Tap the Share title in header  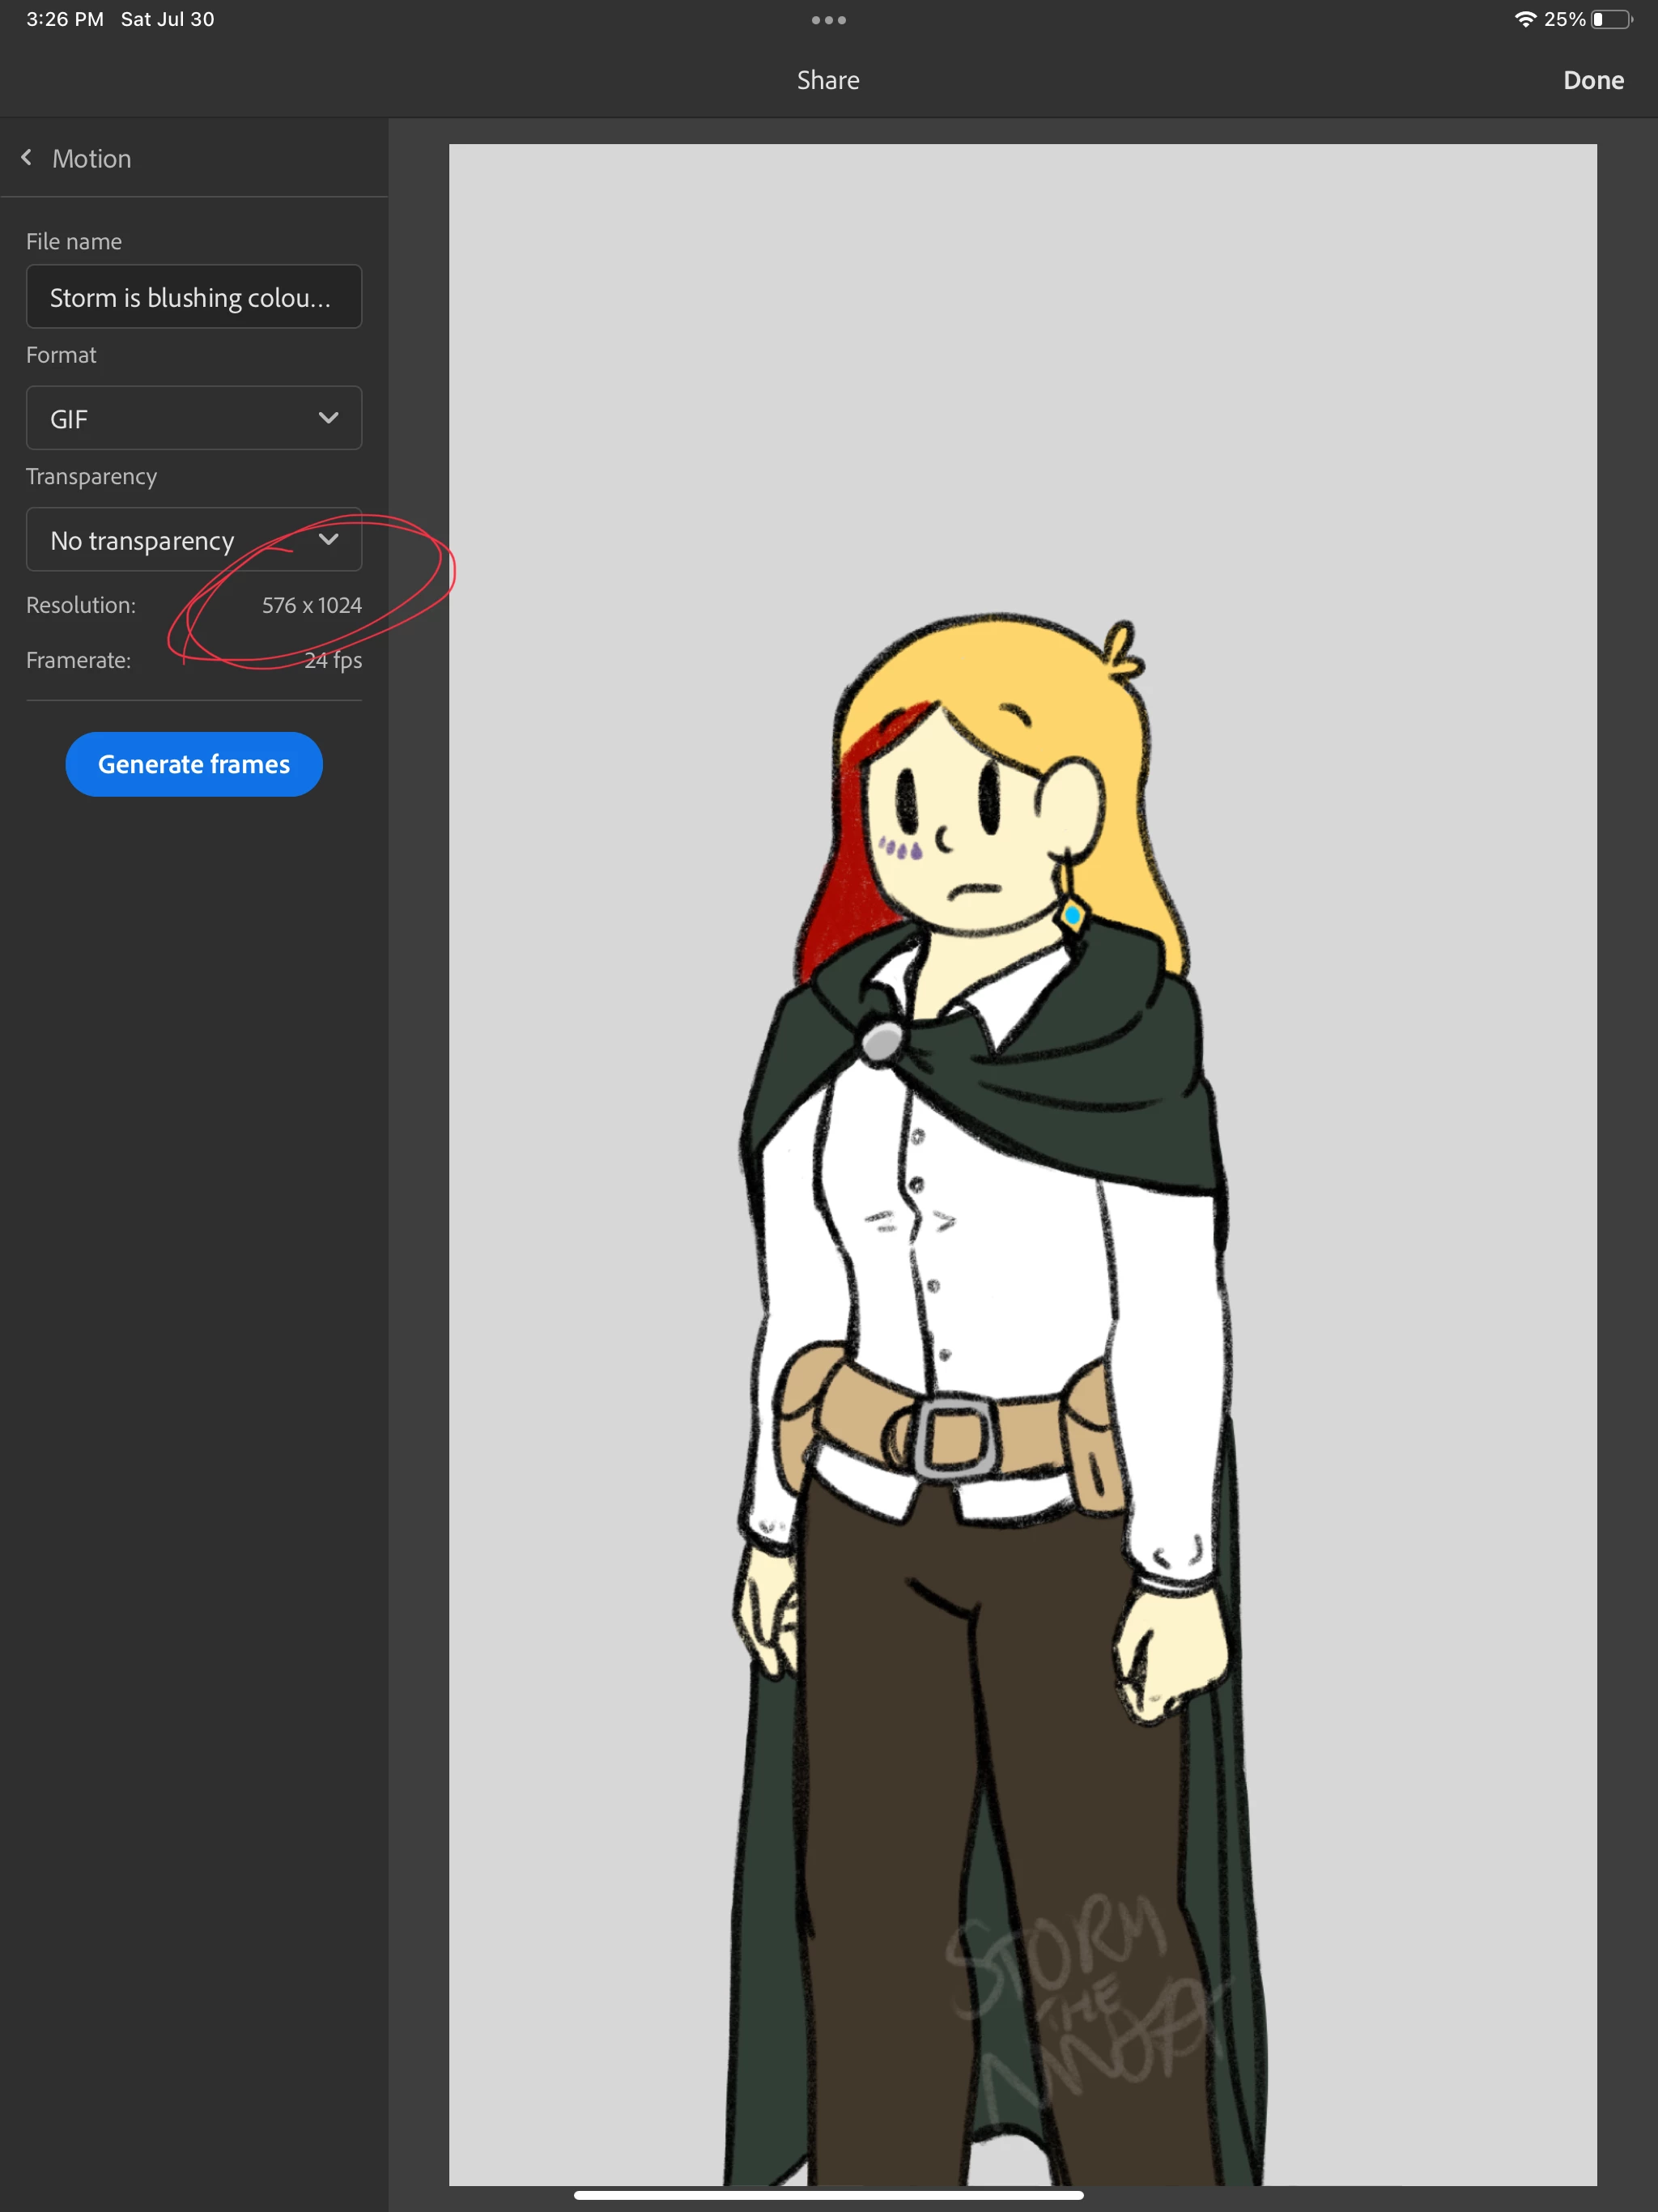[828, 80]
